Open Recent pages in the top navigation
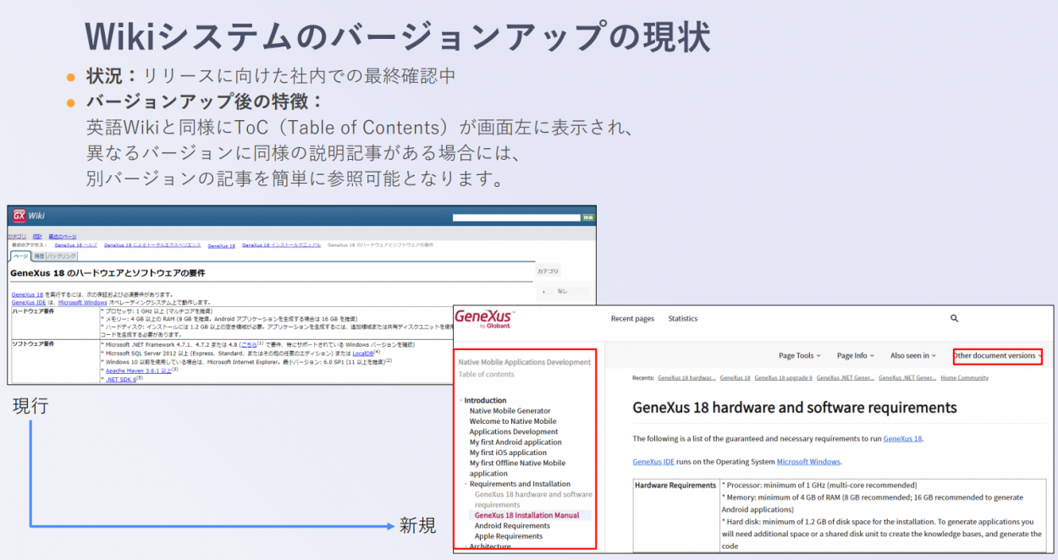Viewport: 1058px width, 560px height. [x=632, y=319]
